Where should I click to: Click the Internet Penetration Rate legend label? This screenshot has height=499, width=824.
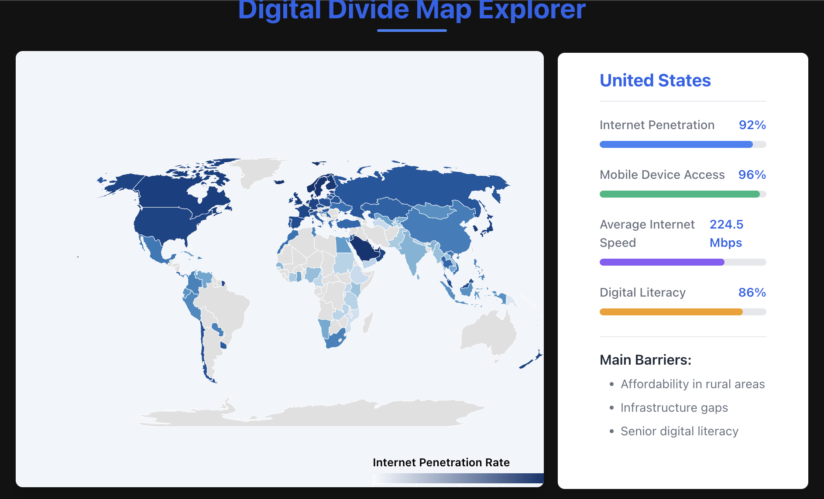coord(441,462)
